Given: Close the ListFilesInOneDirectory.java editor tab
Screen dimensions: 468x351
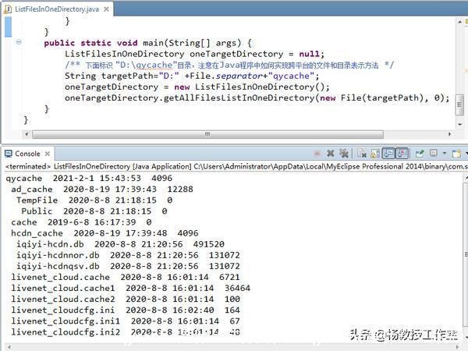Looking at the screenshot, I should [105, 7].
